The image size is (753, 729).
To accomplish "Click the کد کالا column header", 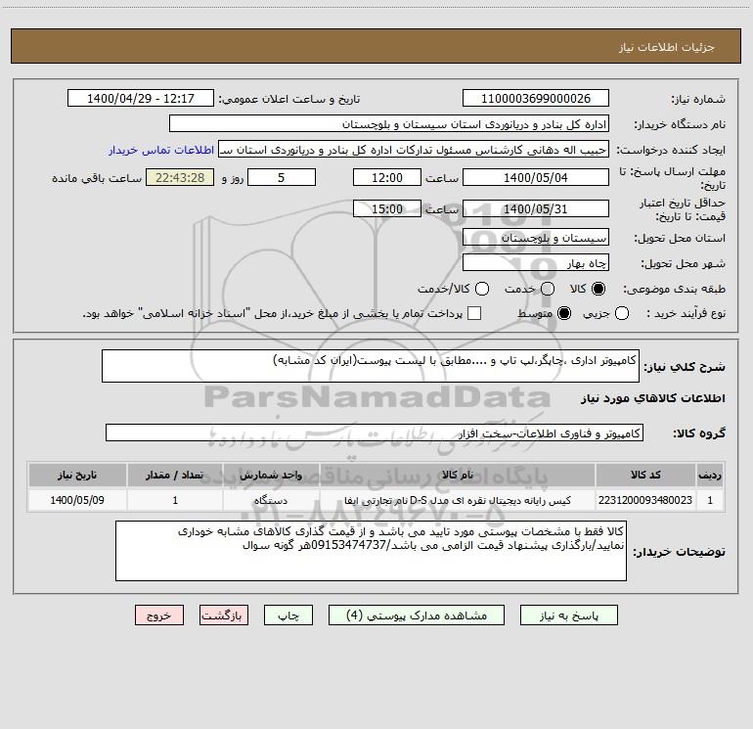I will click(645, 476).
